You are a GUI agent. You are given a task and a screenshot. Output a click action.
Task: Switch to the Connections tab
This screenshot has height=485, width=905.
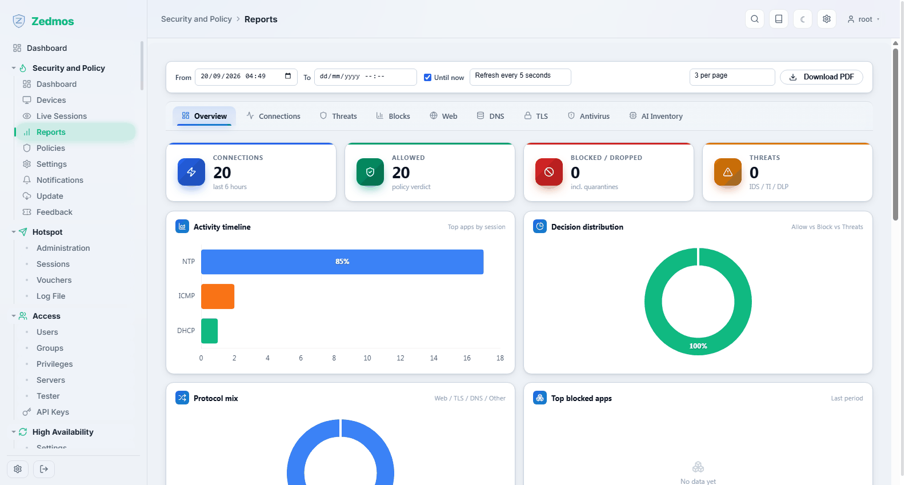coord(273,116)
